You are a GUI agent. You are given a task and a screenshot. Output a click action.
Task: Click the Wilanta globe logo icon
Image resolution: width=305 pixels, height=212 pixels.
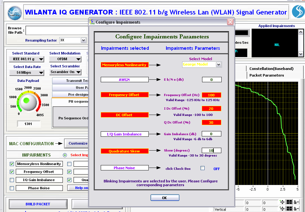(15, 13)
